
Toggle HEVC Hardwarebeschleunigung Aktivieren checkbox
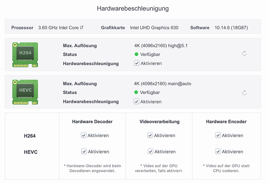(x=136, y=101)
